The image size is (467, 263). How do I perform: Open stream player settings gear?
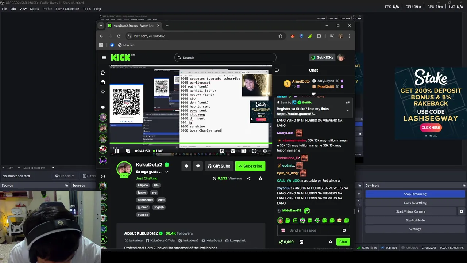point(265,151)
